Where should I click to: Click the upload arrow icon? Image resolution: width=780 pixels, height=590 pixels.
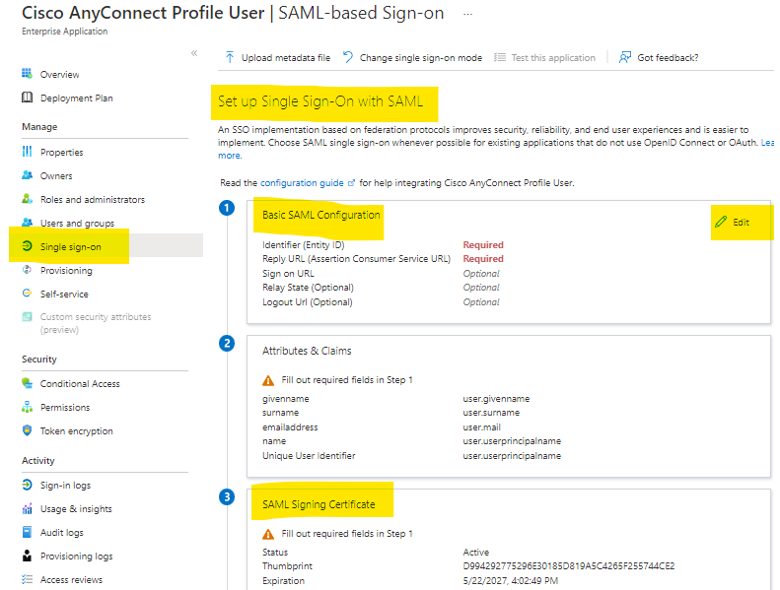click(x=230, y=57)
